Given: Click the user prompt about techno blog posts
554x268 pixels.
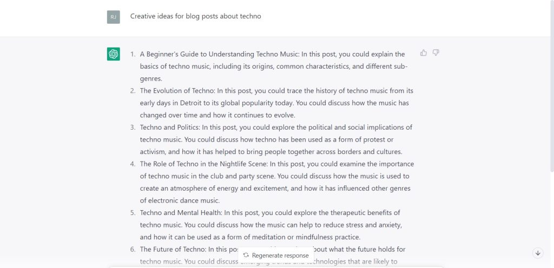Looking at the screenshot, I should [x=195, y=16].
